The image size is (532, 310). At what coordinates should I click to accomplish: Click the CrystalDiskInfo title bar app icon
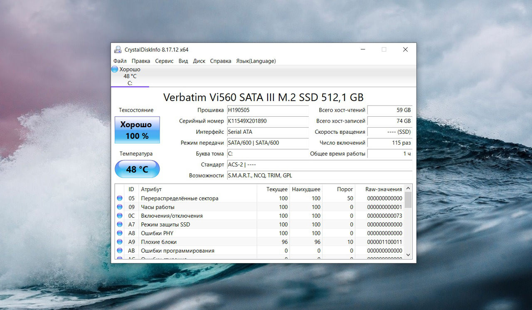coord(118,49)
